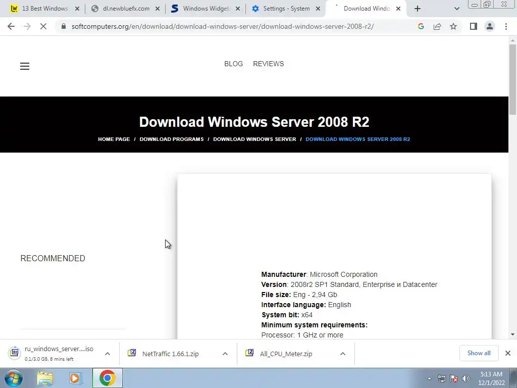
Task: Open the Action Center flag icon
Action: coord(454,378)
